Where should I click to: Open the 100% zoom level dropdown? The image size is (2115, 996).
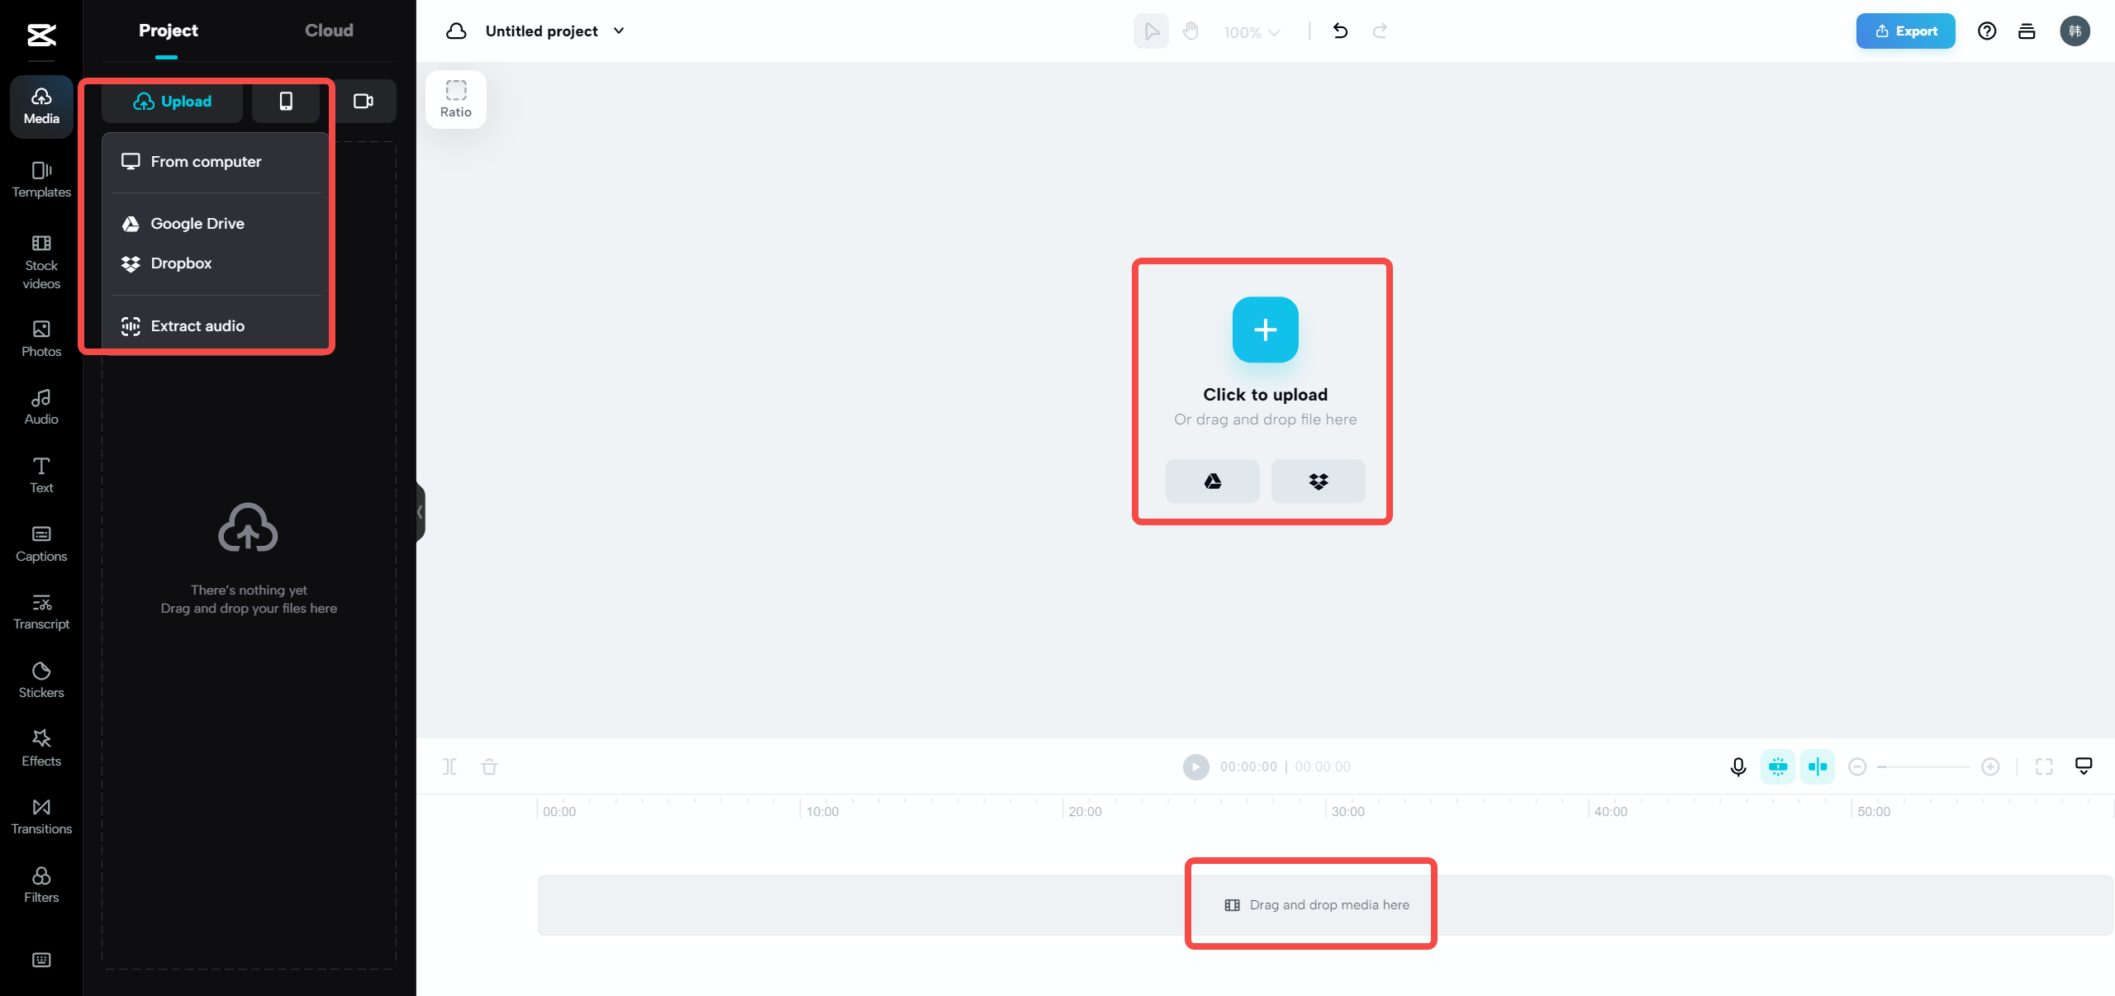(1250, 31)
